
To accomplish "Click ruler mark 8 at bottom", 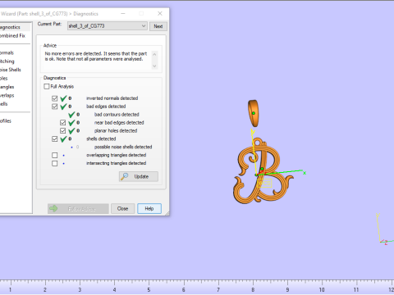I will (253, 289).
